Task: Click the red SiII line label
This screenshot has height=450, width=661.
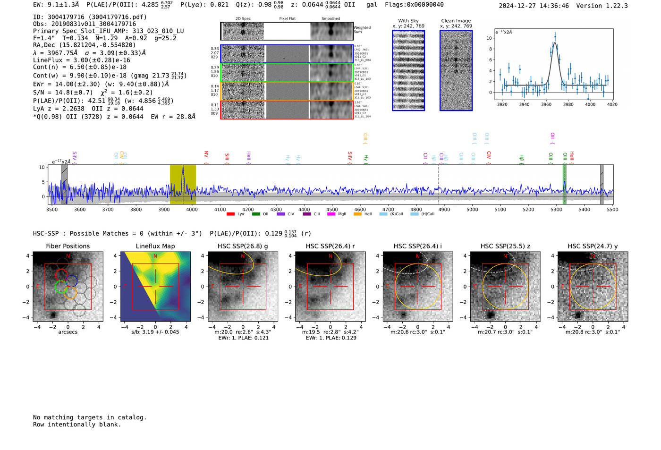Action: [227, 158]
